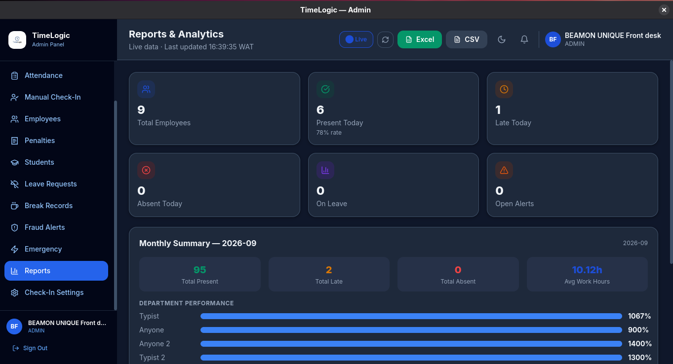Click the Fraud Alerts shield icon
The image size is (673, 364).
[x=15, y=227]
